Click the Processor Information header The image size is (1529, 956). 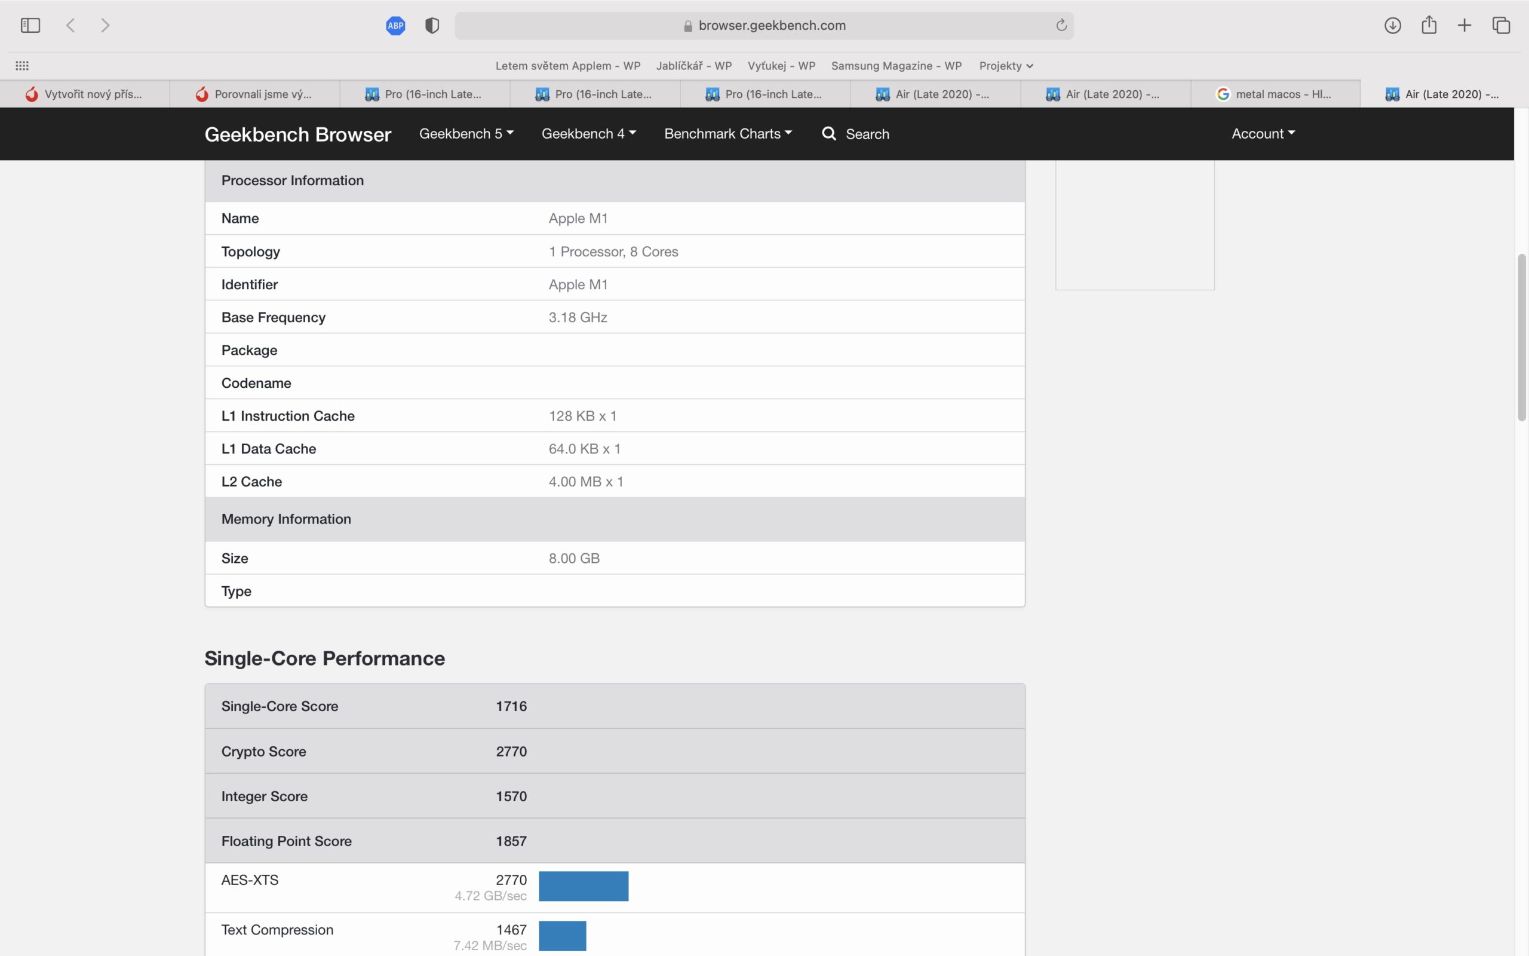point(293,181)
